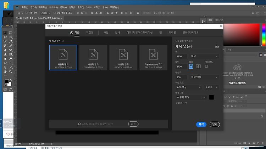Open the RGB color mode dropdown
The height and width of the screenshot is (149, 266).
pyautogui.click(x=188, y=87)
